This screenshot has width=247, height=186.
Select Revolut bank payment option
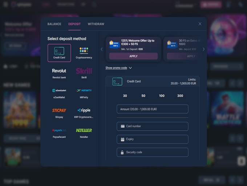[x=59, y=73]
